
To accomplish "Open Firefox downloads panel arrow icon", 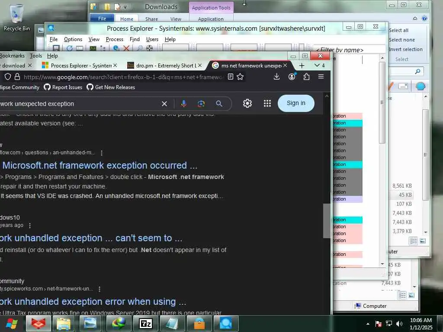I will pos(276,77).
